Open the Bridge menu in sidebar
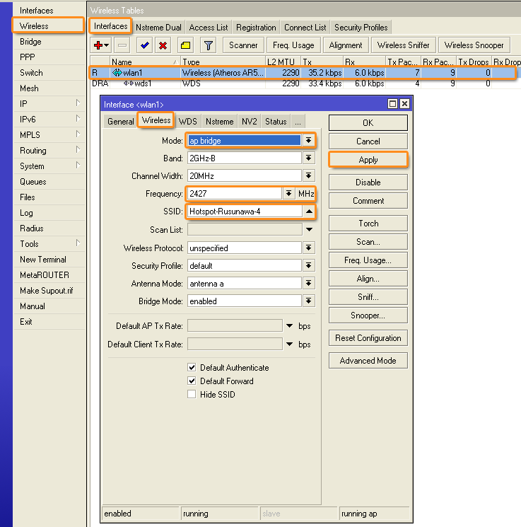Image resolution: width=521 pixels, height=527 pixels. click(30, 42)
